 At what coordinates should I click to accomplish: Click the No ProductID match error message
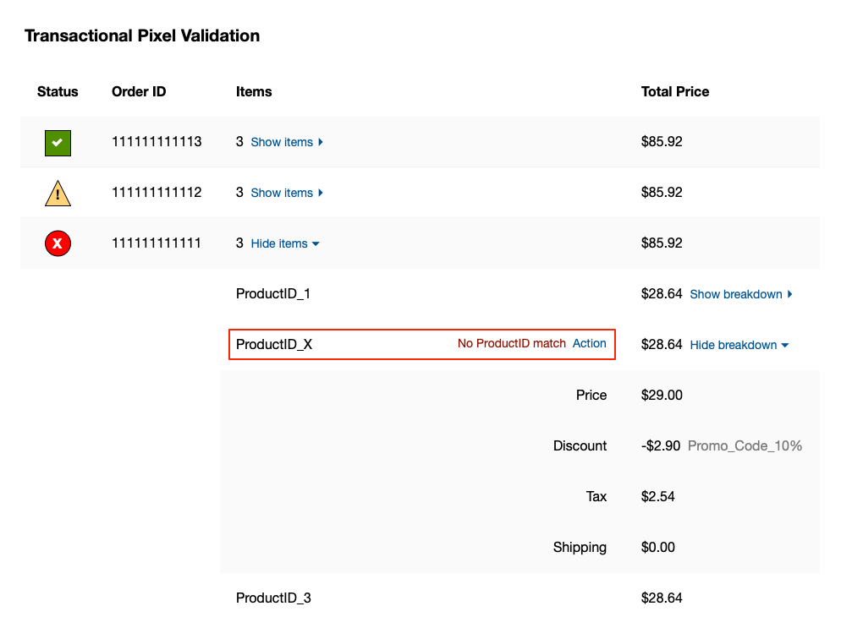click(511, 343)
